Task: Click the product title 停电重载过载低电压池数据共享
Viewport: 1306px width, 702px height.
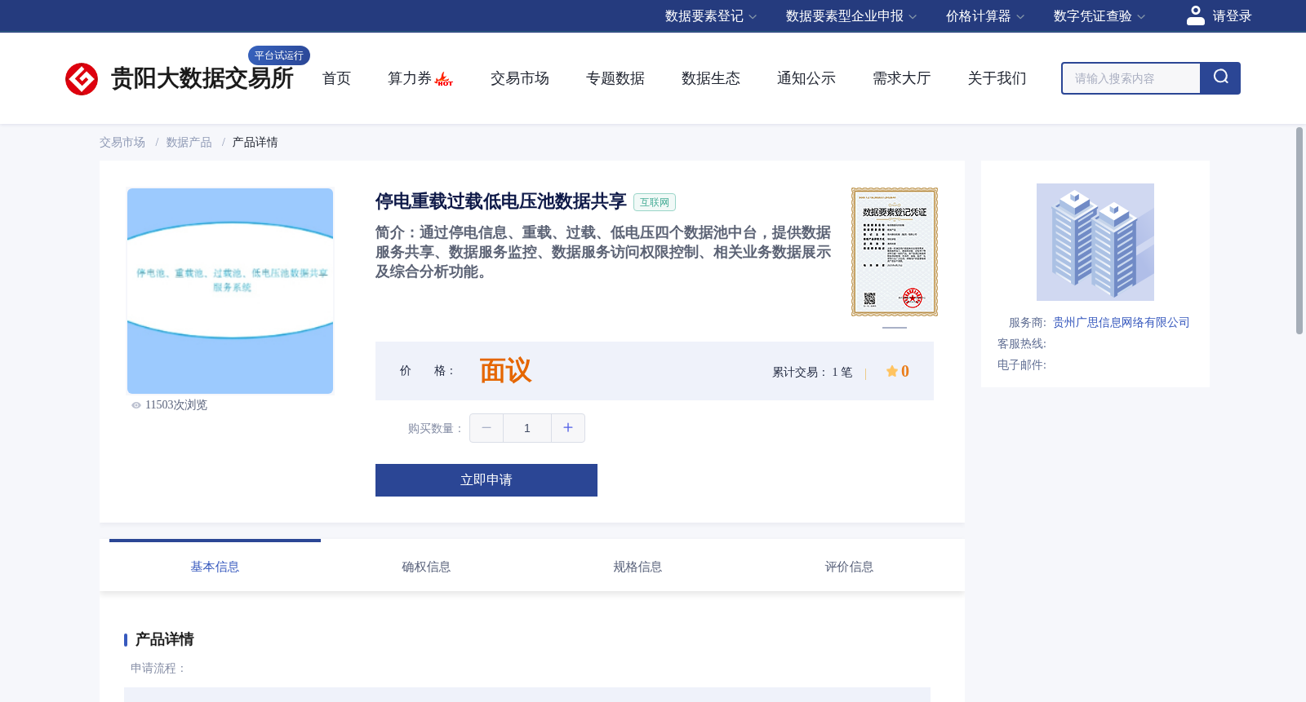Action: click(500, 201)
